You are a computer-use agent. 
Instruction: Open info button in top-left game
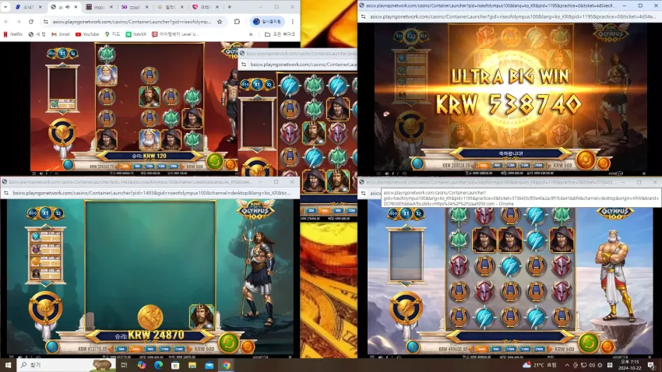tap(68, 164)
